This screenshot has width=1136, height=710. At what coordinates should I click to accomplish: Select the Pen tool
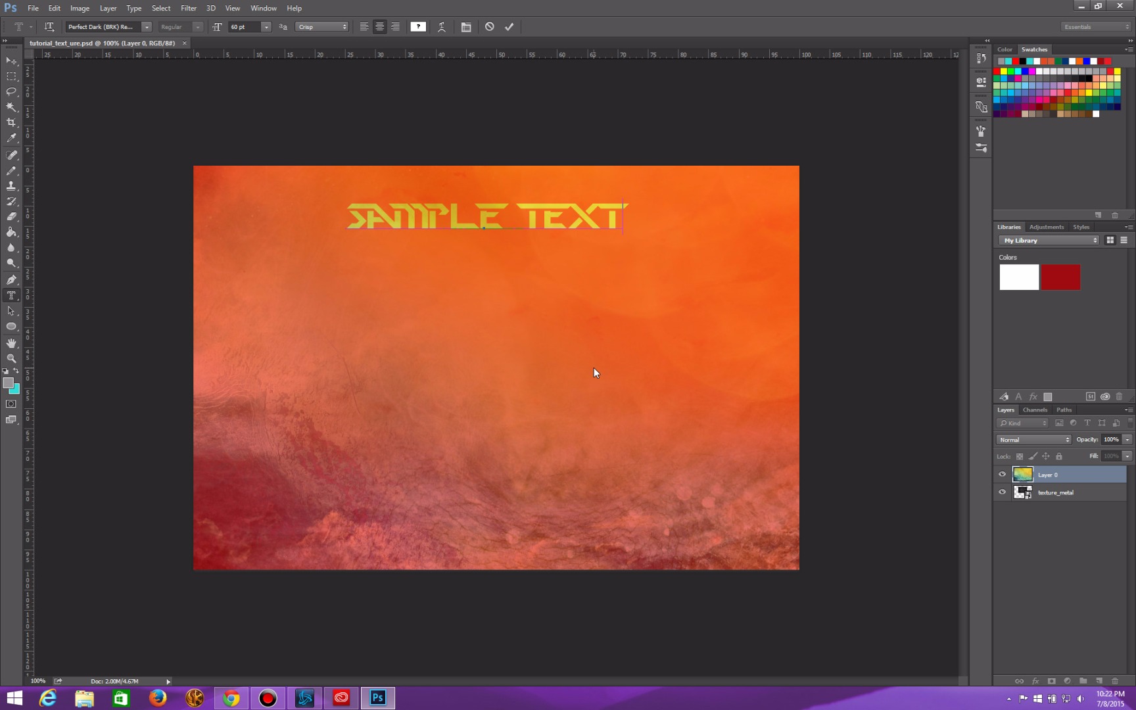pyautogui.click(x=11, y=279)
